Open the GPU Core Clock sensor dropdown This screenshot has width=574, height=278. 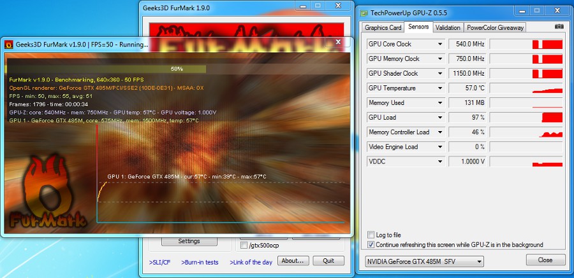440,44
